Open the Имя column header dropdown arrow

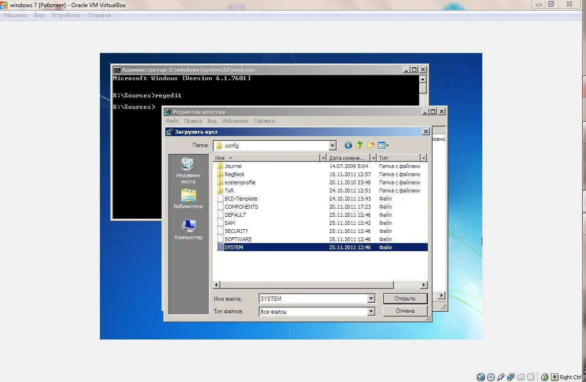[323, 158]
